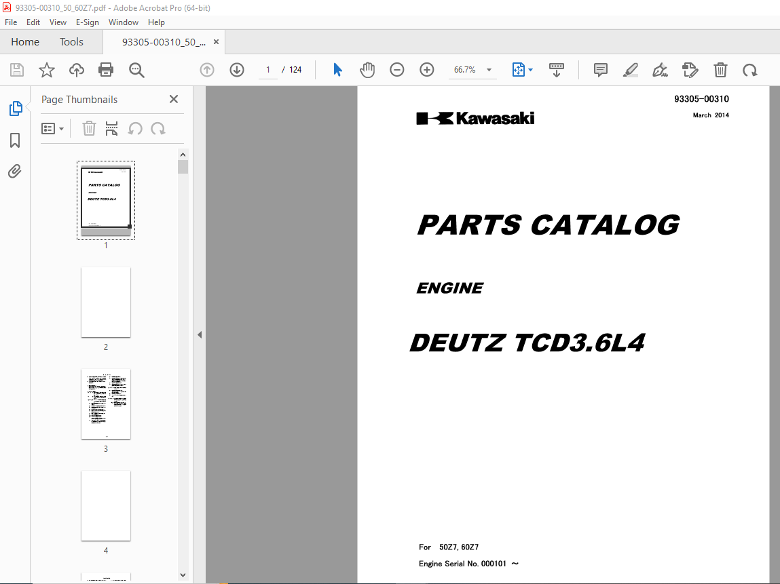
Task: Click the thumbnails scrollbar down arrow
Action: (183, 575)
